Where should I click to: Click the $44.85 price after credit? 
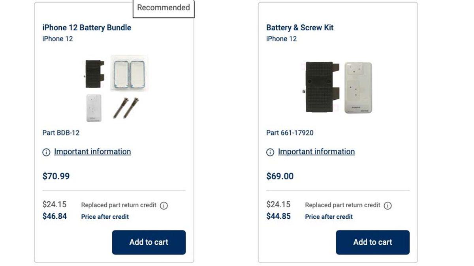click(x=278, y=216)
